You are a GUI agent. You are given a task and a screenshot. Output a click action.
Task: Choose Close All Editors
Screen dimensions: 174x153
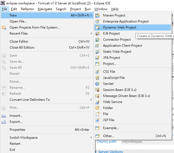point(47,48)
